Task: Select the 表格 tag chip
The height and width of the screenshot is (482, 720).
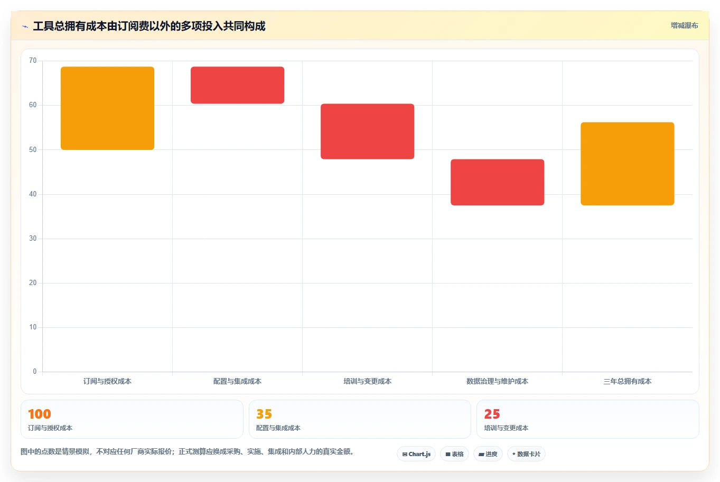Action: 454,454
